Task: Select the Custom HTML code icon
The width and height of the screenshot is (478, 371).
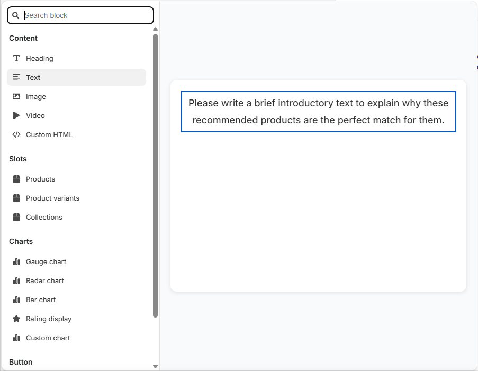Action: 16,134
